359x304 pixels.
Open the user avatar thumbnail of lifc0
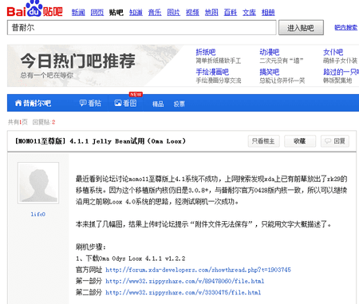click(38, 183)
